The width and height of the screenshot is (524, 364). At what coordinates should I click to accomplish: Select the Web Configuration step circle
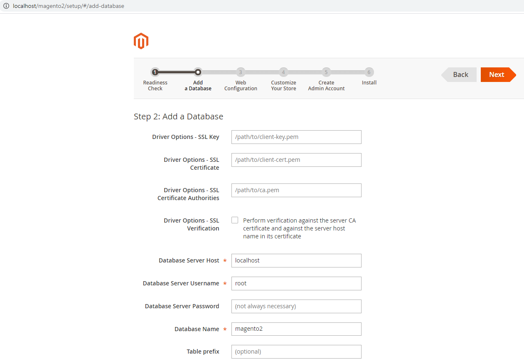(241, 72)
